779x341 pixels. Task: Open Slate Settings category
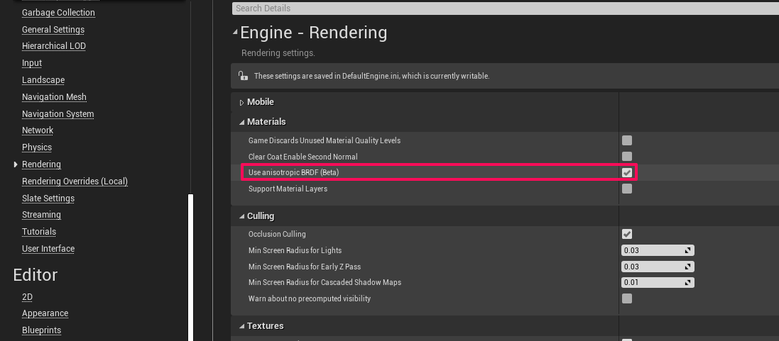[x=48, y=198]
